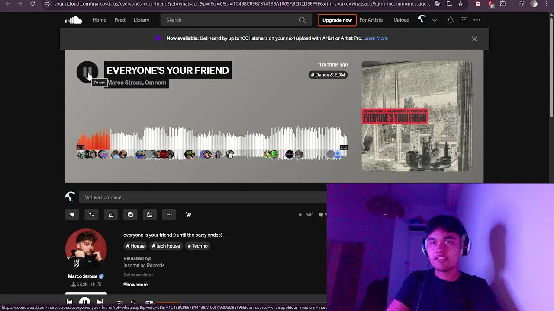
Task: Click in the Write a comment field
Action: click(x=203, y=197)
